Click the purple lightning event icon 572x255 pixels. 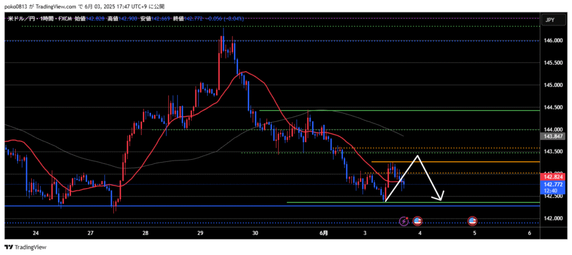click(x=404, y=222)
